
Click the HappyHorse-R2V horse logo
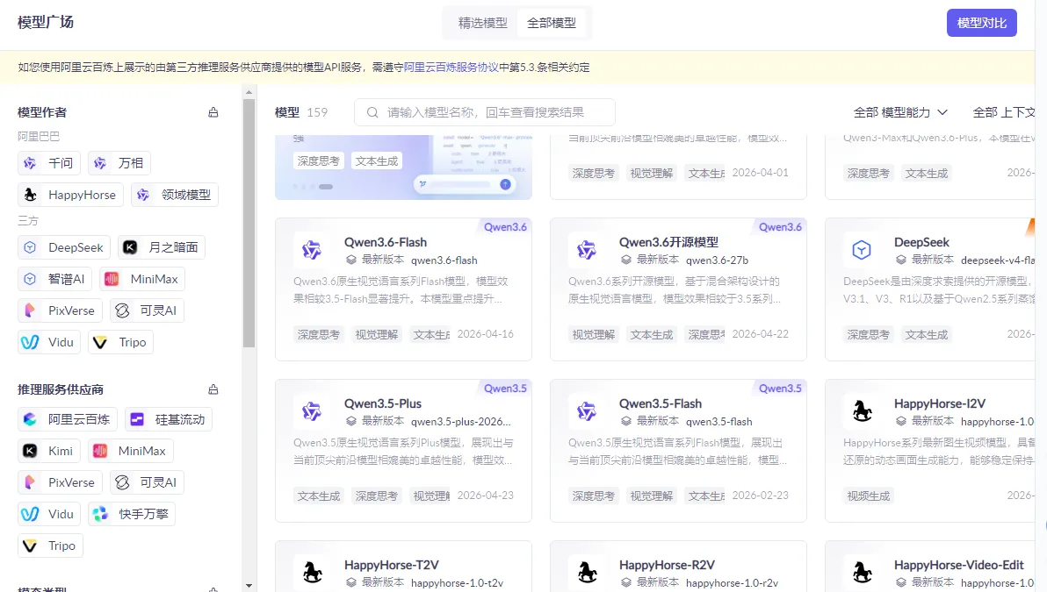(586, 573)
